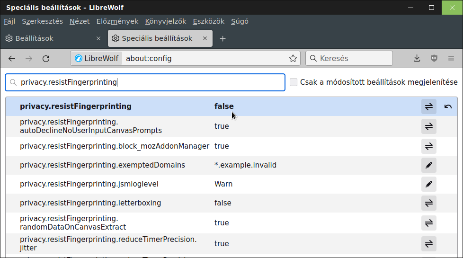Viewport: 463px width, 258px height.
Task: Minimize the LibreWolf window
Action: click(410, 8)
